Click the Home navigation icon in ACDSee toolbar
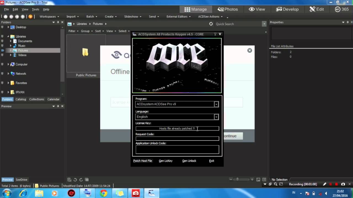The image size is (353, 198). click(x=6, y=16)
